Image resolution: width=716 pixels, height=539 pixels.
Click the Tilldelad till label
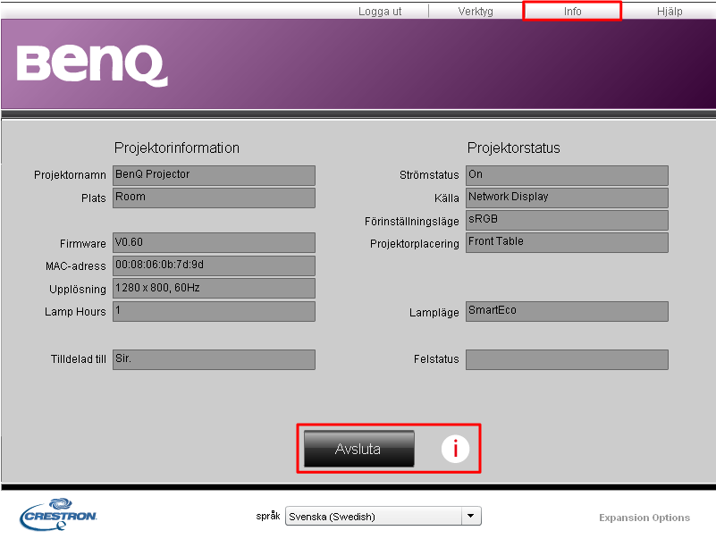click(78, 359)
